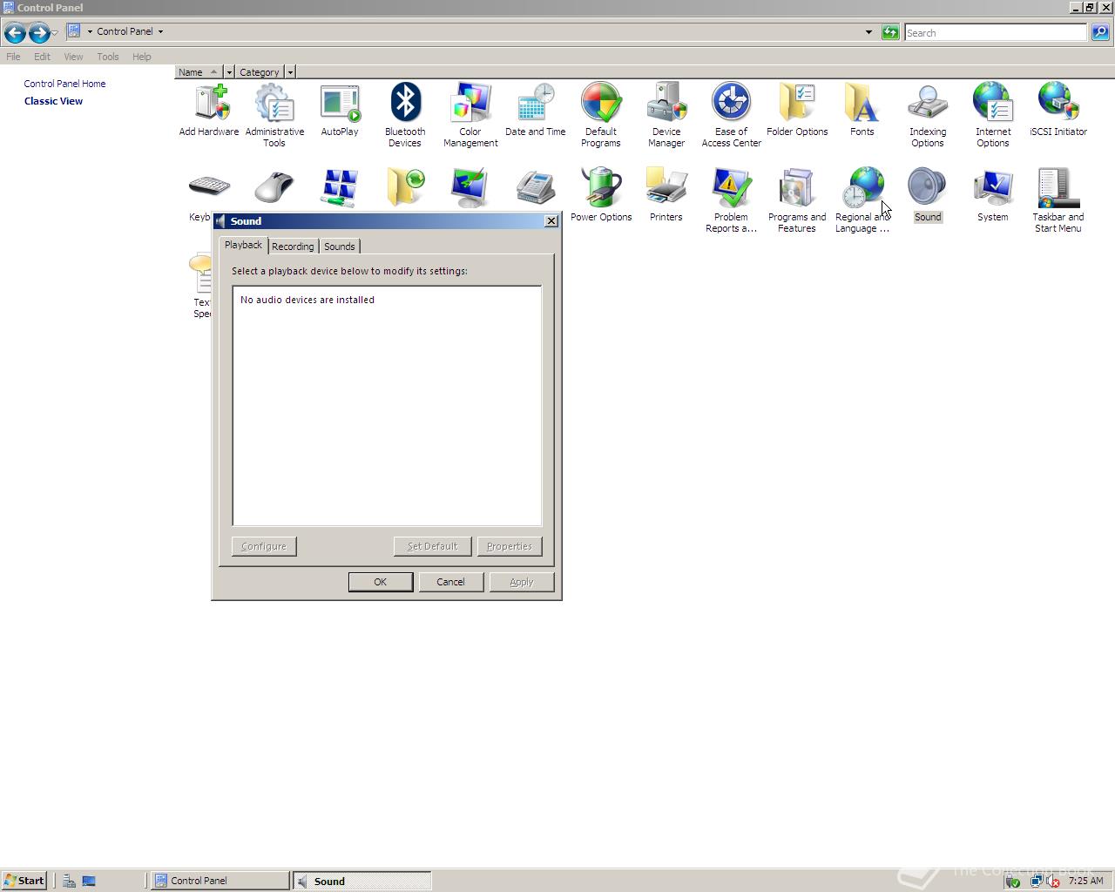1115x892 pixels.
Task: Open the address bar history dropdown
Action: [868, 32]
